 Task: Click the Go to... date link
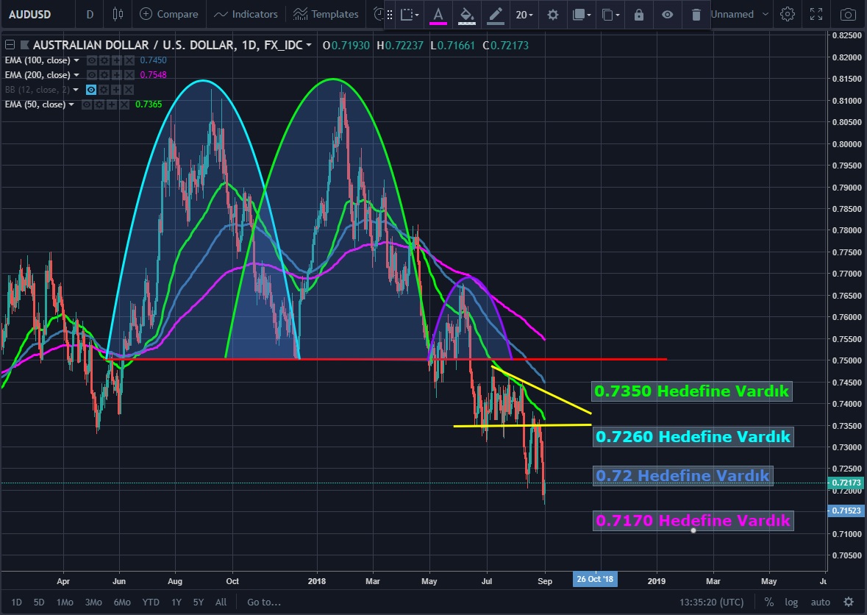tap(264, 602)
